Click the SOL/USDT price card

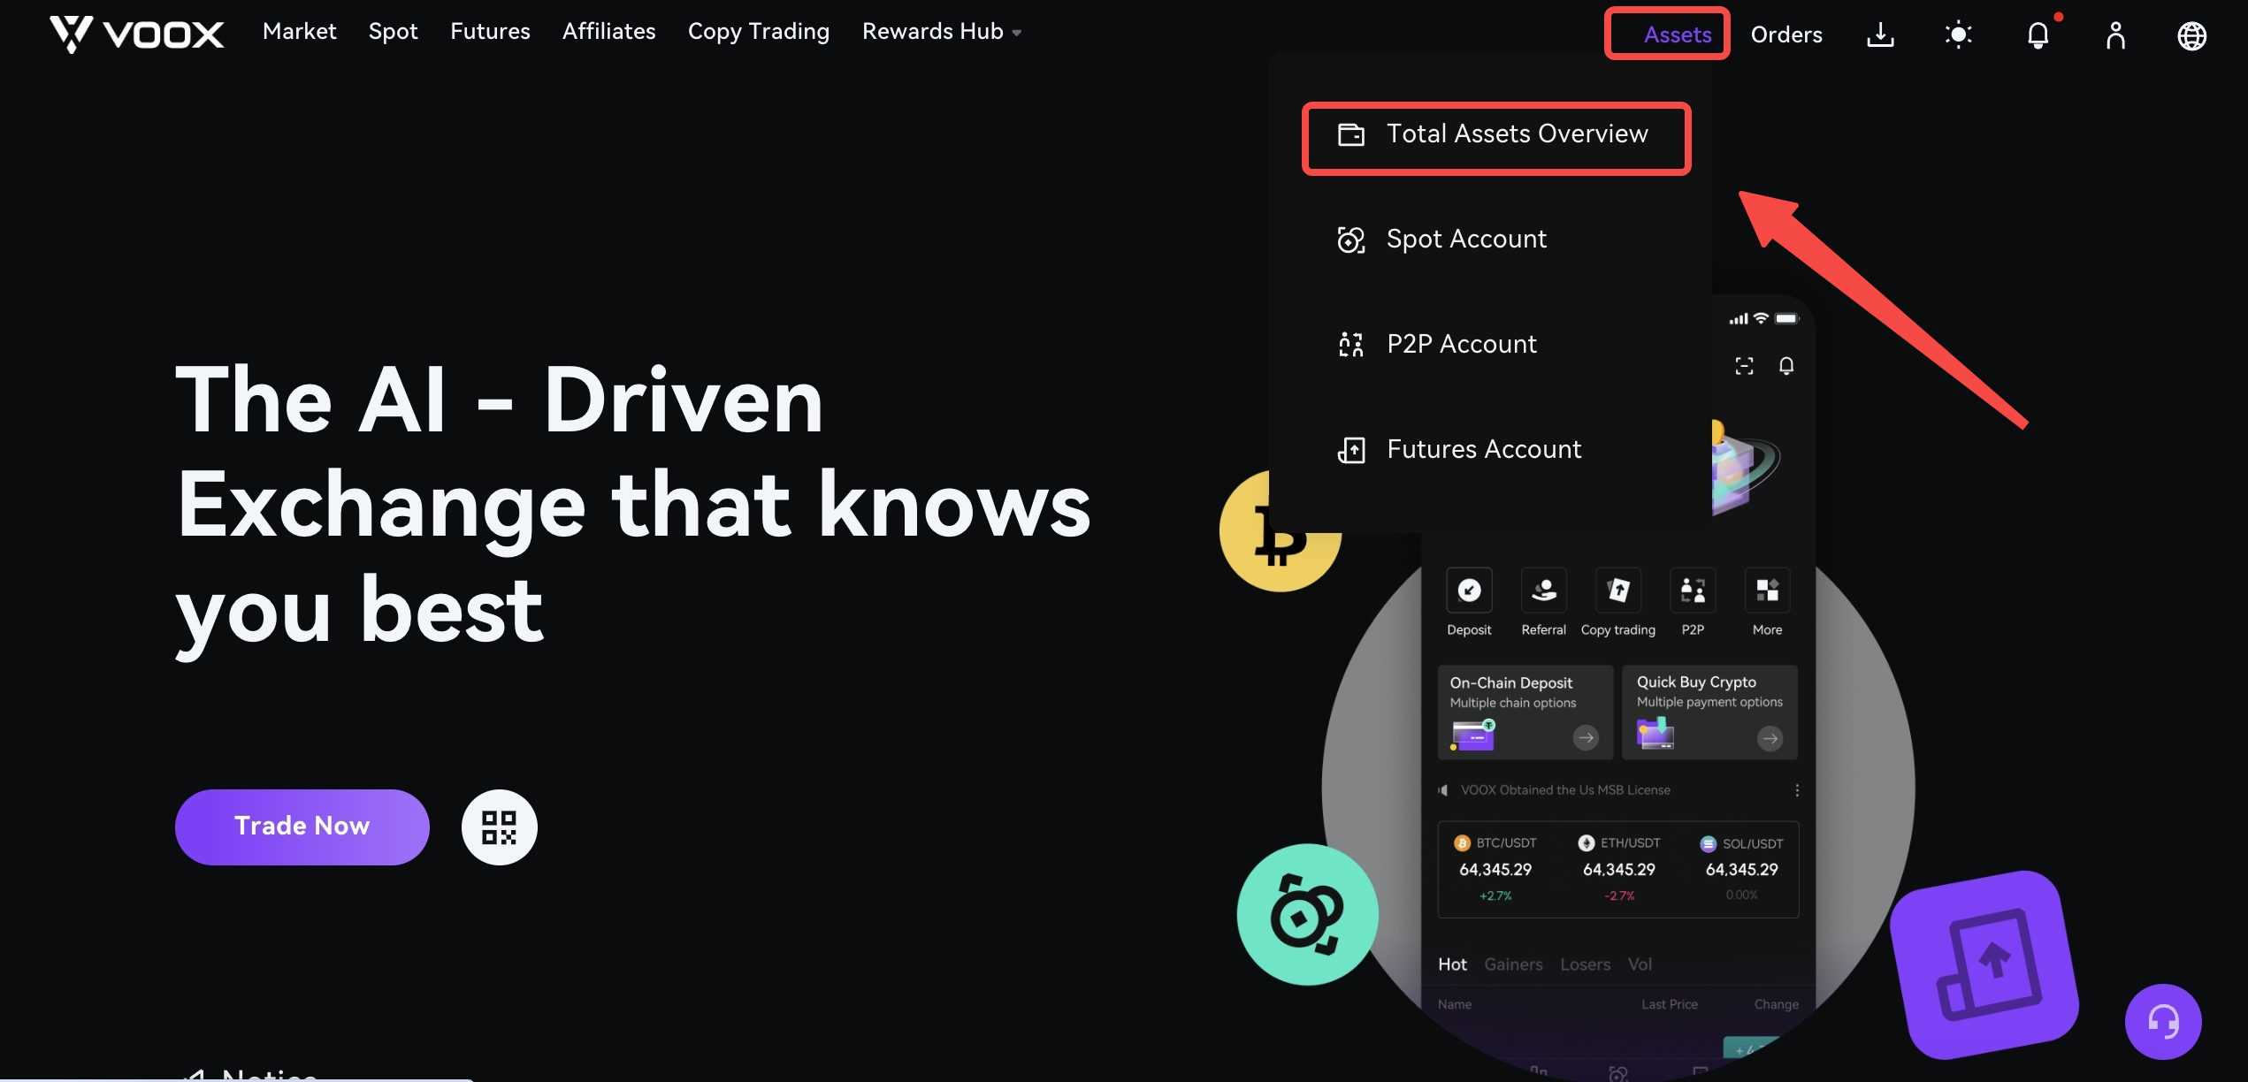(x=1741, y=869)
